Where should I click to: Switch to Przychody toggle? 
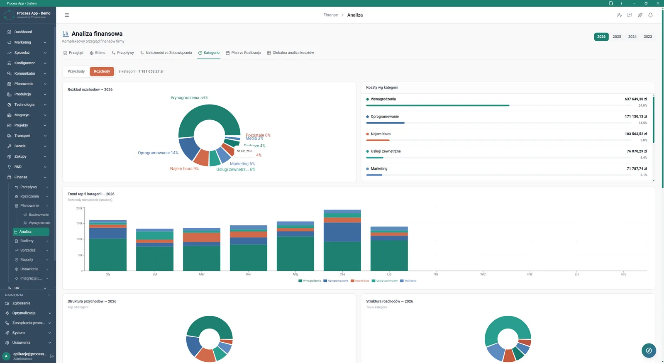click(x=76, y=71)
